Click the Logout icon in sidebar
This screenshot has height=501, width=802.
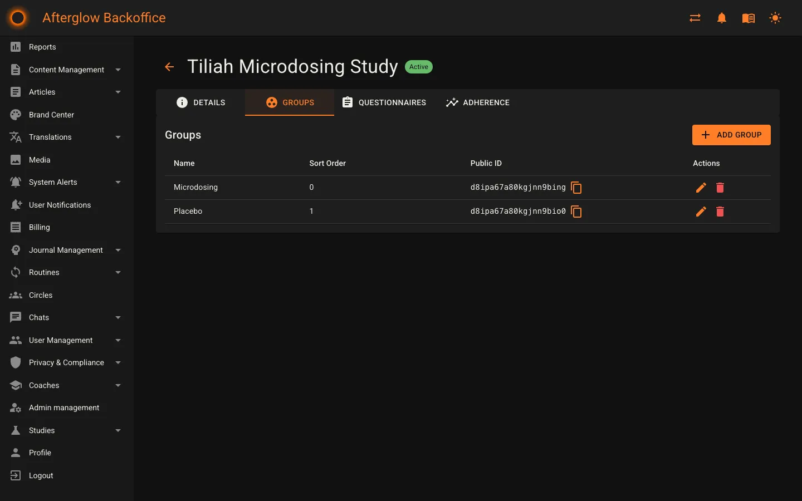(x=16, y=475)
